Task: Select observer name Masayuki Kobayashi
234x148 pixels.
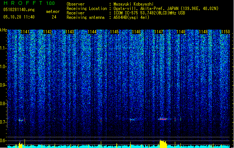Action: [x=134, y=4]
